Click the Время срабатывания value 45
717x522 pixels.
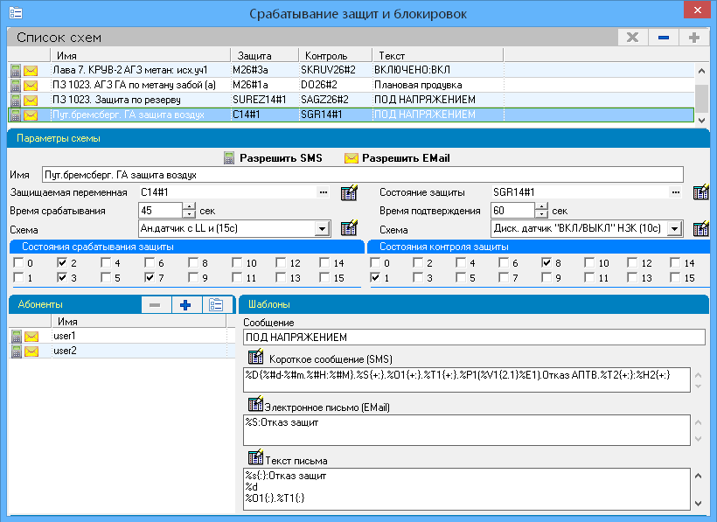[161, 211]
